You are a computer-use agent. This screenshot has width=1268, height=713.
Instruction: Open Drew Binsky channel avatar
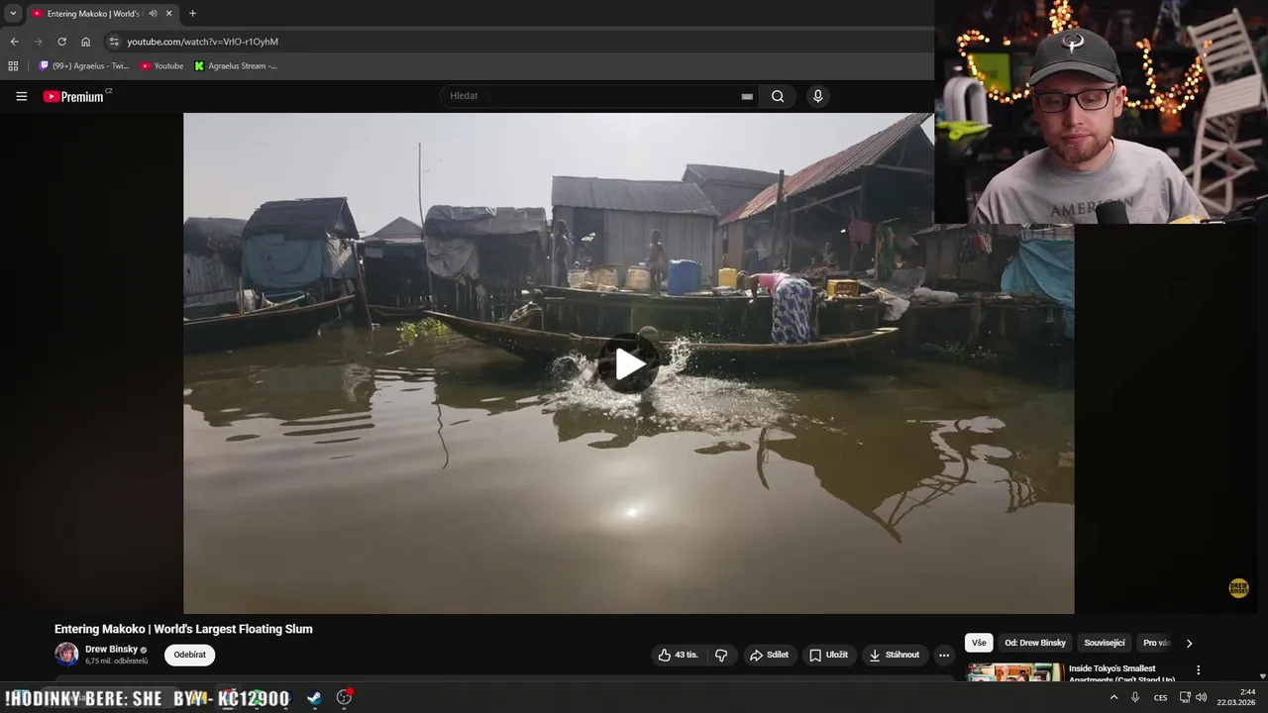(66, 654)
